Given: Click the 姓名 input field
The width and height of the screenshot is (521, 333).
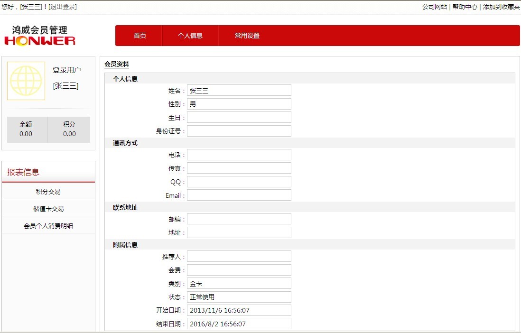Looking at the screenshot, I should point(239,91).
